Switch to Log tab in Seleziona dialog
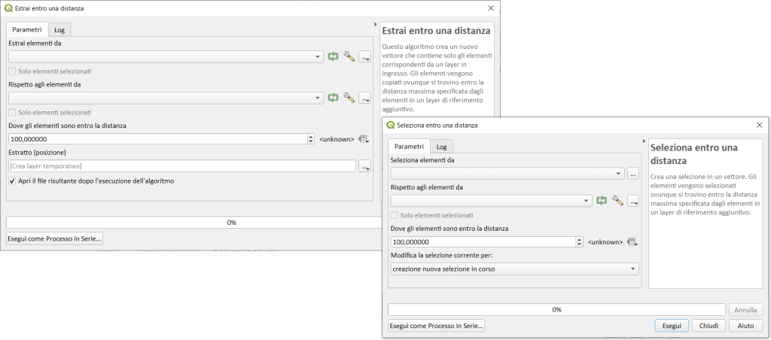This screenshot has width=771, height=340. [x=442, y=147]
